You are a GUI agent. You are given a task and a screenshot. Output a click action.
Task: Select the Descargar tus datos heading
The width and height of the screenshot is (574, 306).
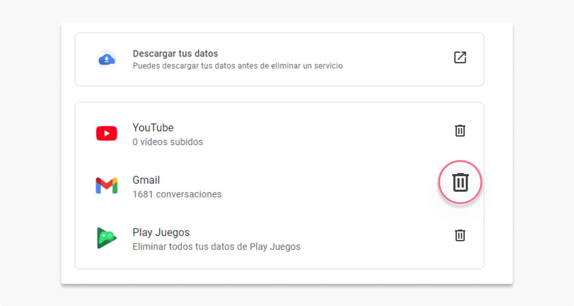pos(175,54)
